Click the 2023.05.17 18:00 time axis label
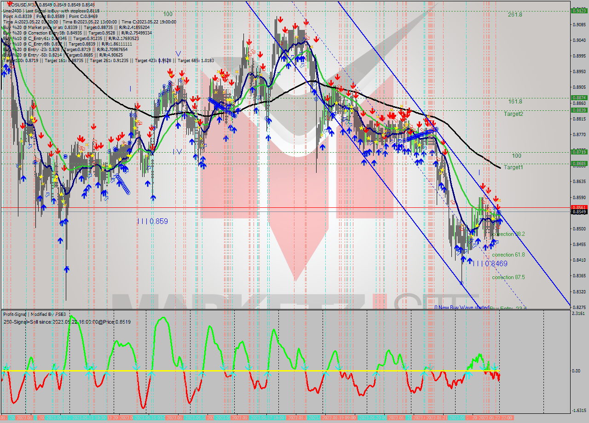 267,417
